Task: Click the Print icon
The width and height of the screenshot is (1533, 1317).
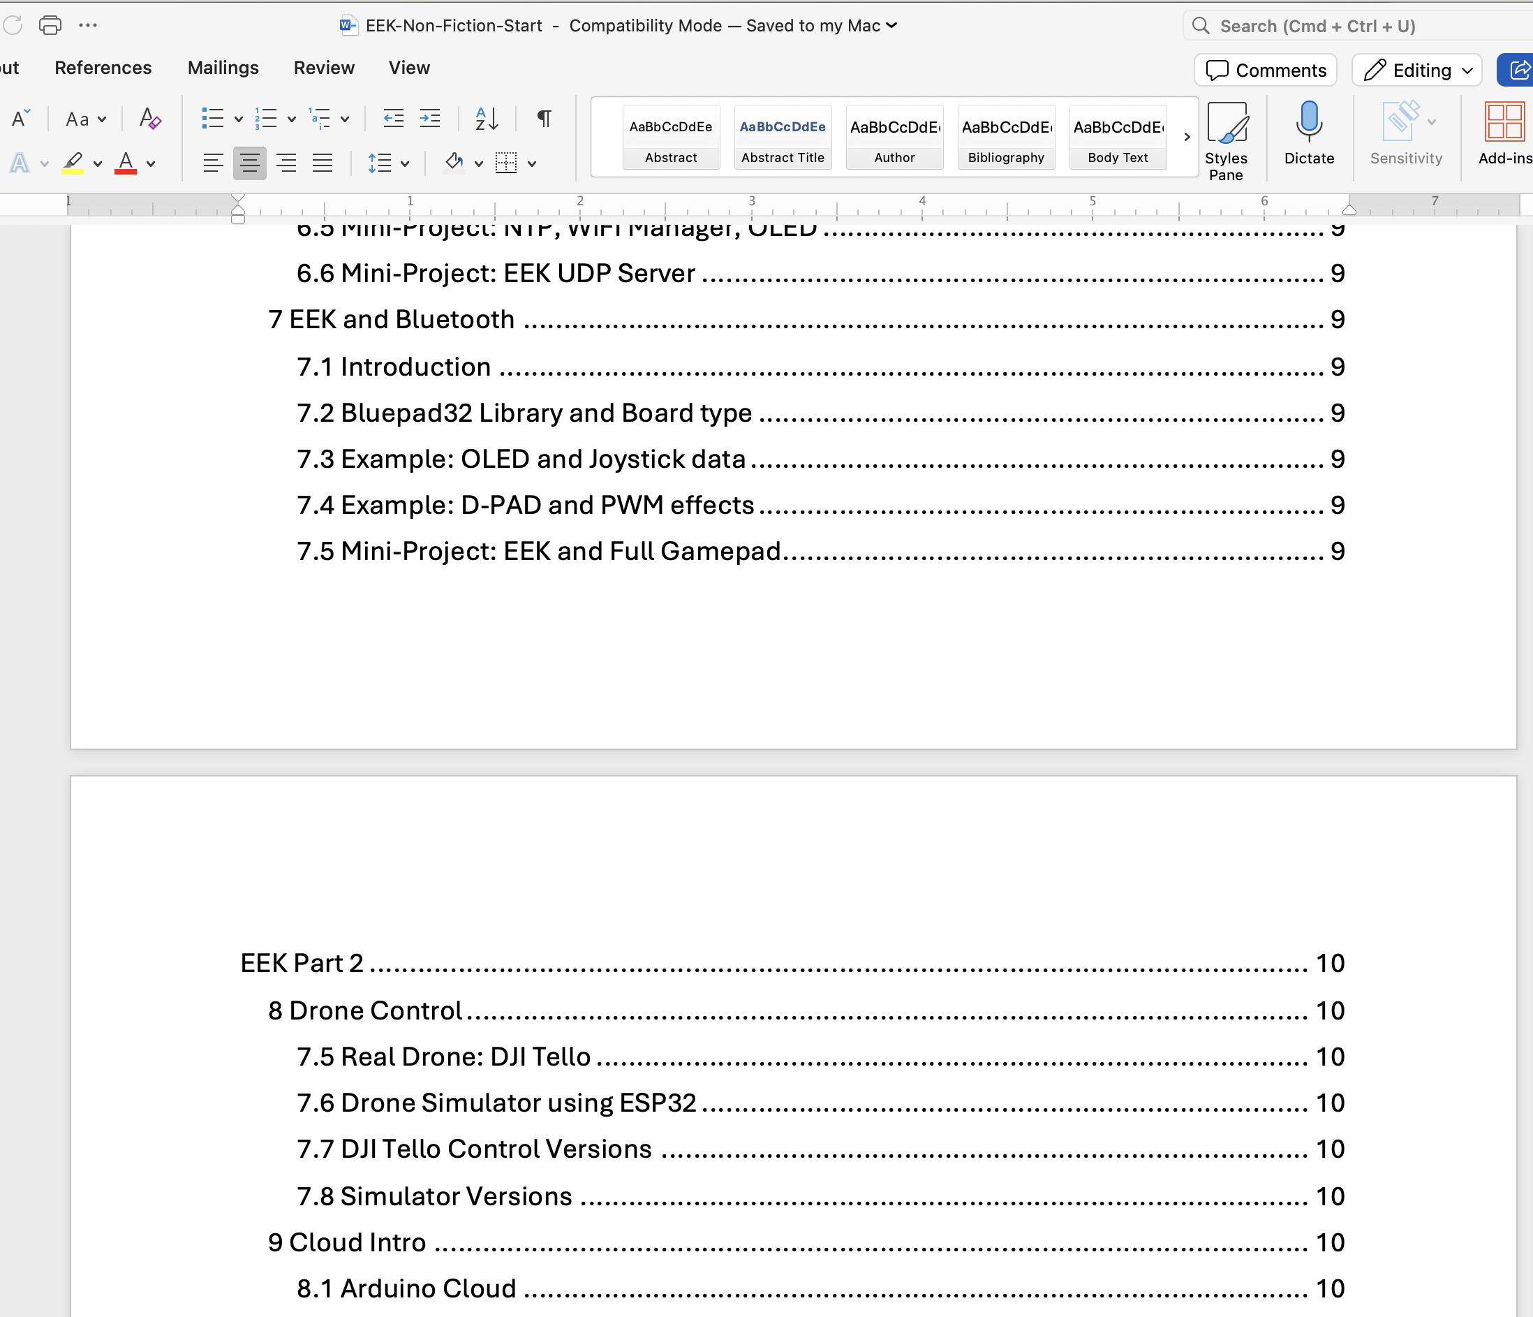Action: 50,24
